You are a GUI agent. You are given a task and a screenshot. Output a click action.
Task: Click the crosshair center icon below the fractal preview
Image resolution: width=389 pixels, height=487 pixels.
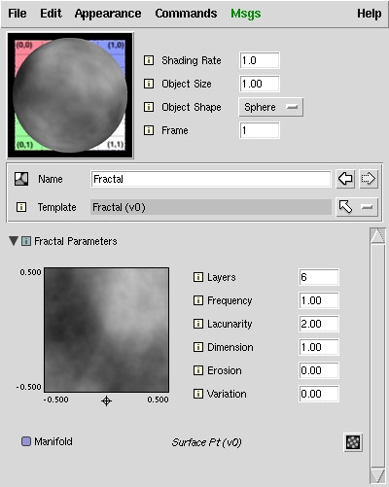click(106, 400)
